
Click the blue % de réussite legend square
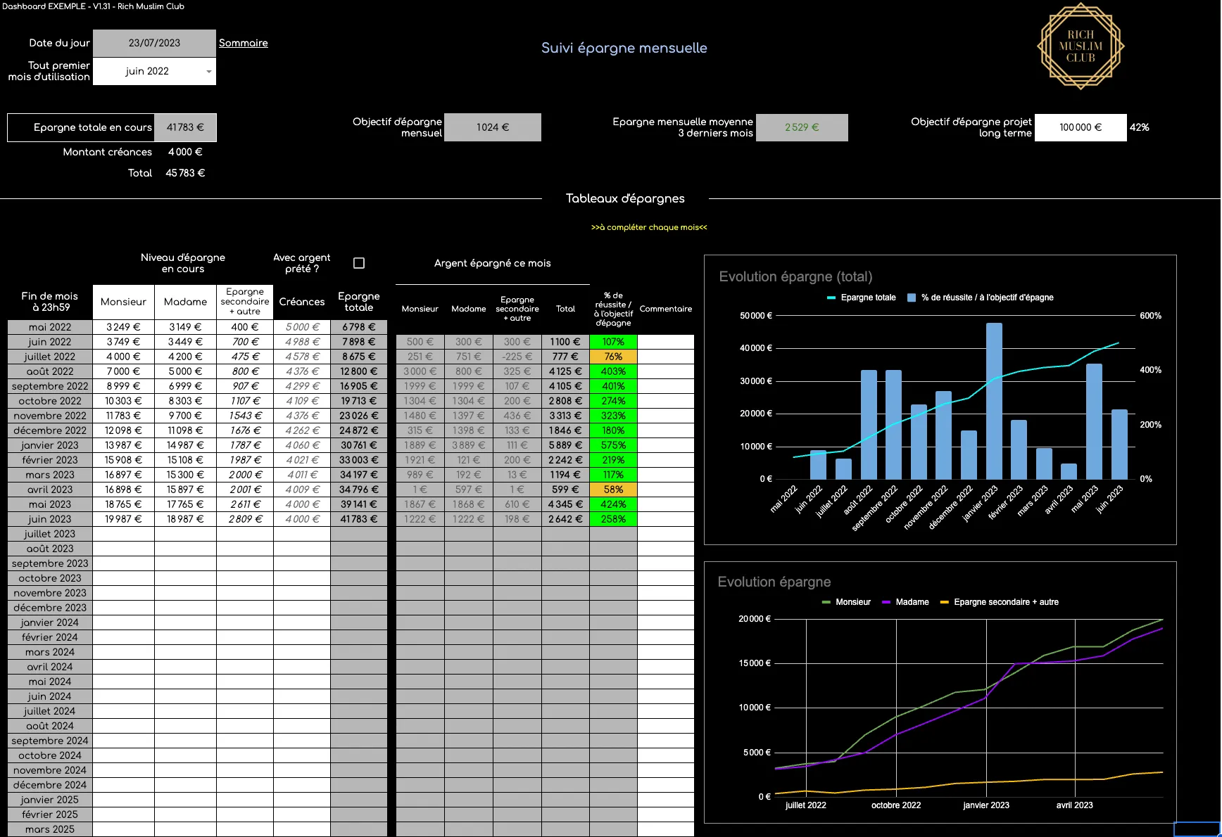[x=912, y=298]
